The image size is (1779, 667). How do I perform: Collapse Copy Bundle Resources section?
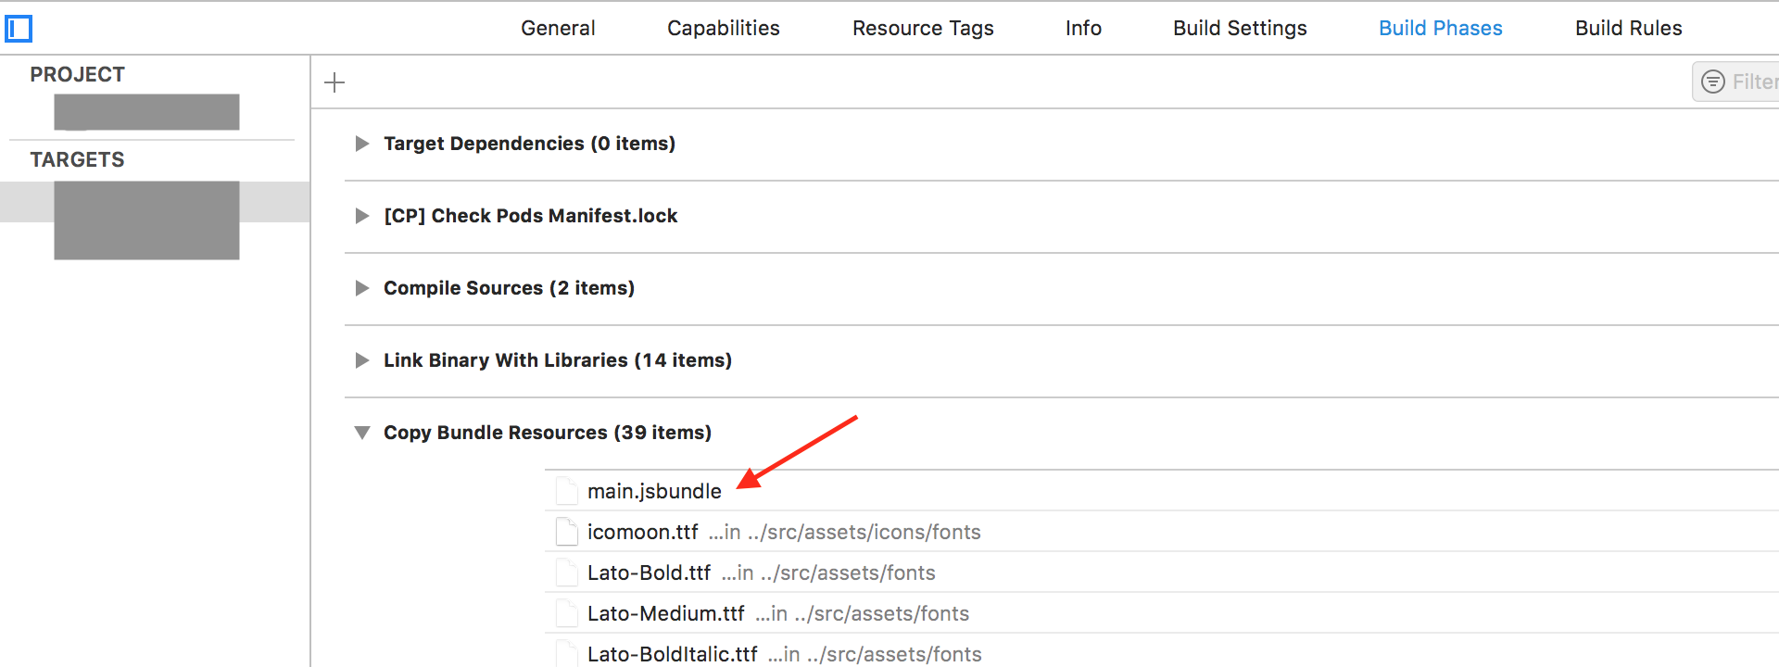coord(362,433)
